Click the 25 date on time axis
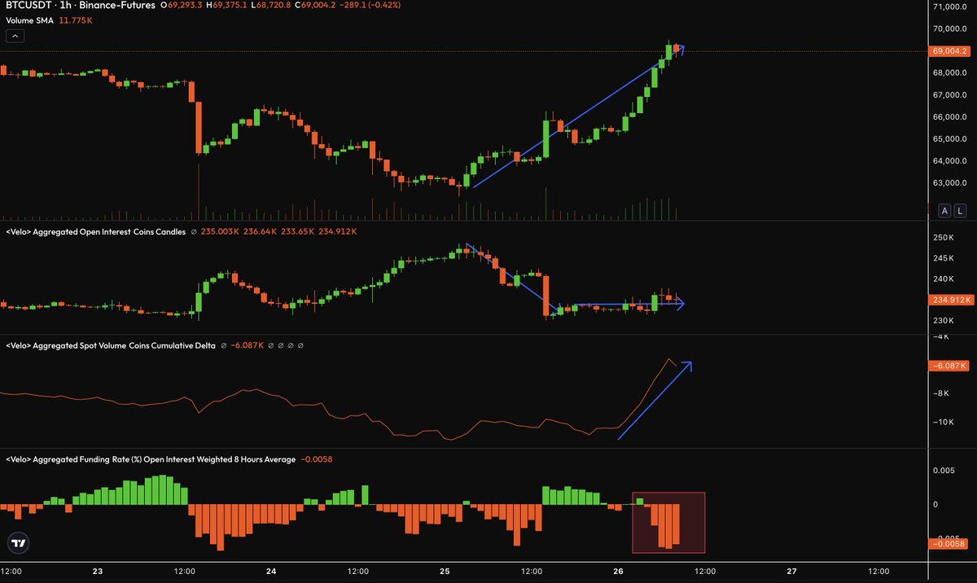Image resolution: width=977 pixels, height=583 pixels. point(445,572)
